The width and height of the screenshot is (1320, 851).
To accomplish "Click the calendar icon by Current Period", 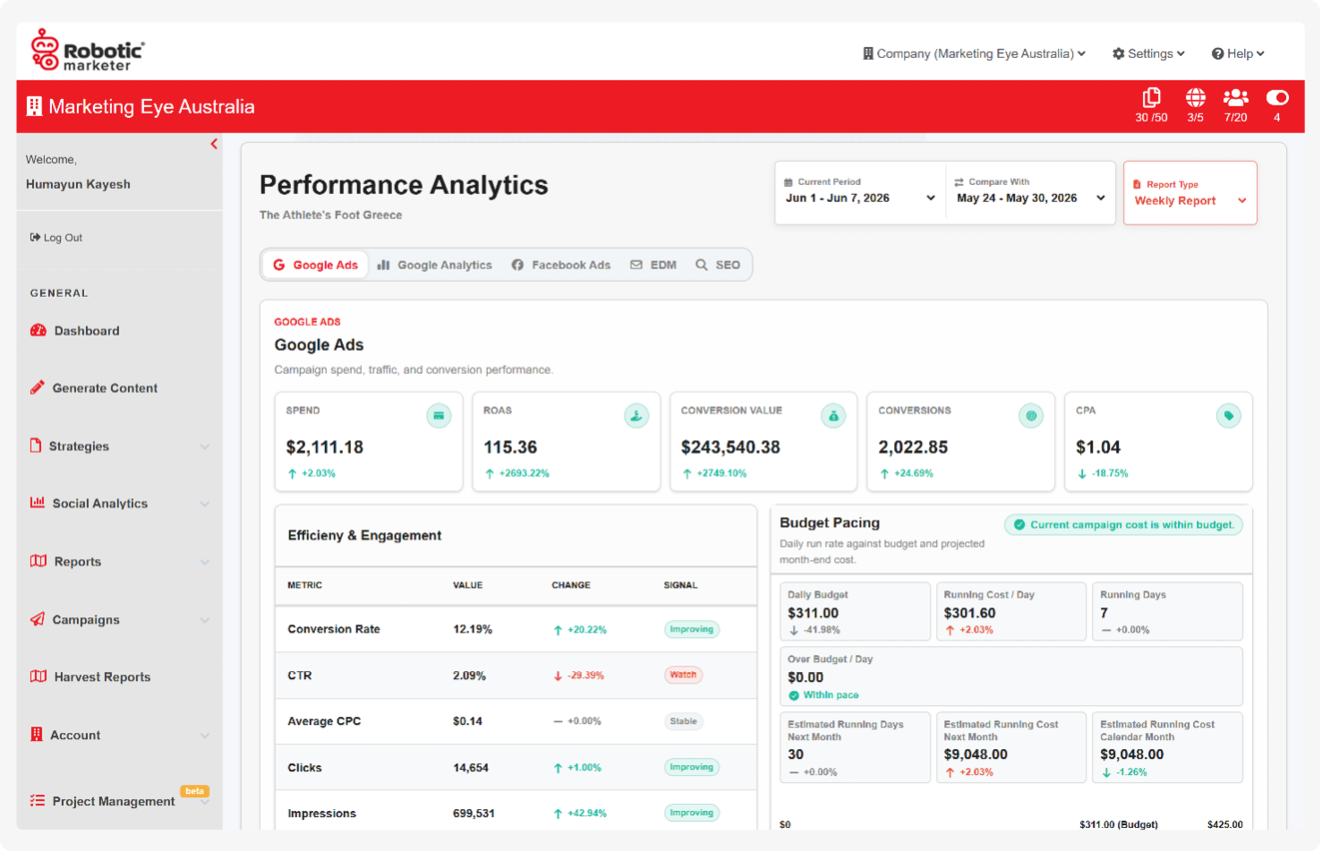I will click(788, 183).
